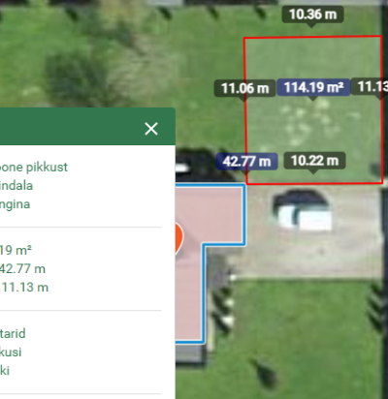Click the 11.06 m edge label
388x399 pixels.
click(244, 88)
